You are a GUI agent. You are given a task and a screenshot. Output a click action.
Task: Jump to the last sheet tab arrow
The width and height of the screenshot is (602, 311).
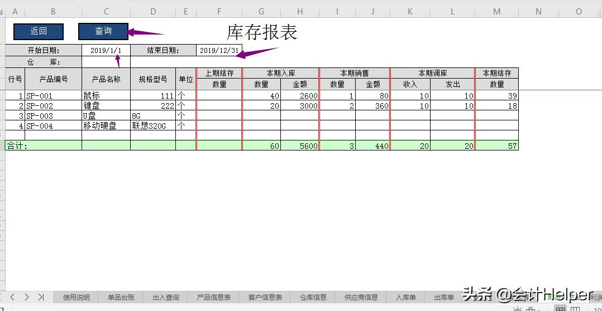pyautogui.click(x=41, y=297)
